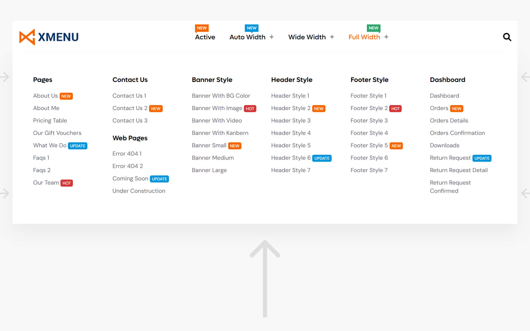Click the XMENU logo

[x=49, y=37]
